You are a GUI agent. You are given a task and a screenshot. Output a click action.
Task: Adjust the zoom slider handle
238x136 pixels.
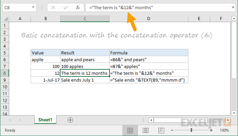191,130
